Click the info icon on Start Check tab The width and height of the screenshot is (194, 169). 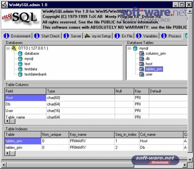(x=37, y=36)
